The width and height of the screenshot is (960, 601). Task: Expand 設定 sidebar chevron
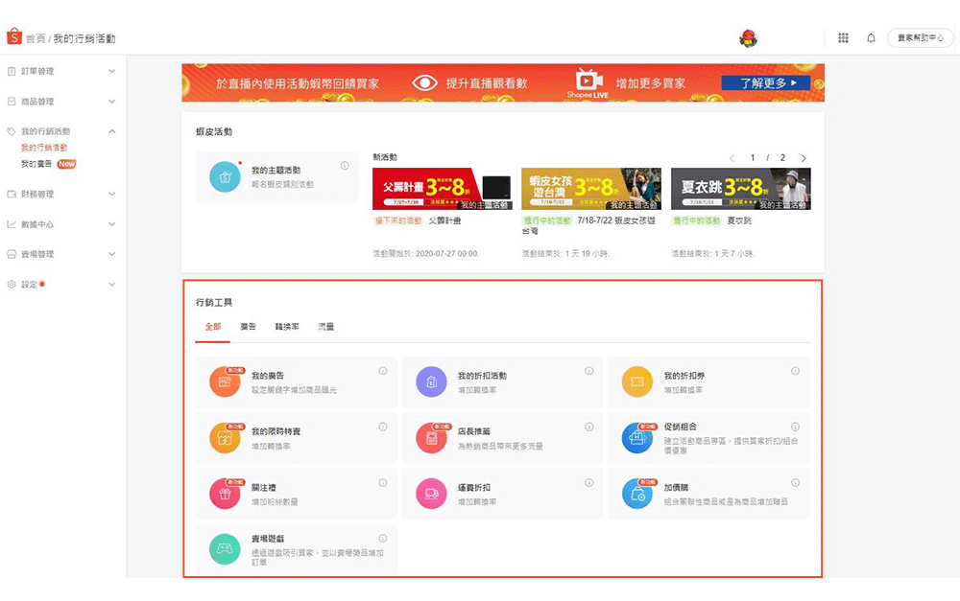[x=112, y=285]
